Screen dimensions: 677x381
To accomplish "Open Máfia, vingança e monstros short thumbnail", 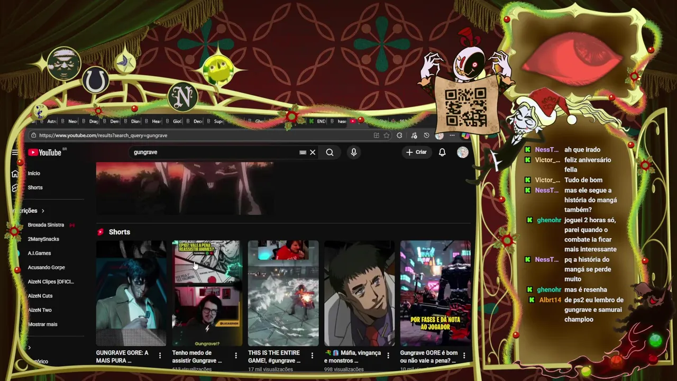I will (359, 293).
